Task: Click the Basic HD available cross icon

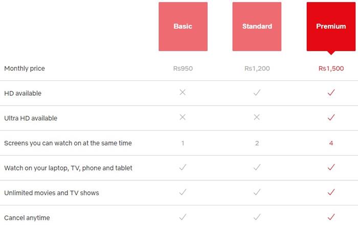Action: click(183, 93)
